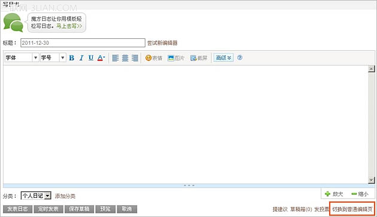Expand the 高级 advanced toolbar options
Screen dimensions: 377x217
point(223,57)
